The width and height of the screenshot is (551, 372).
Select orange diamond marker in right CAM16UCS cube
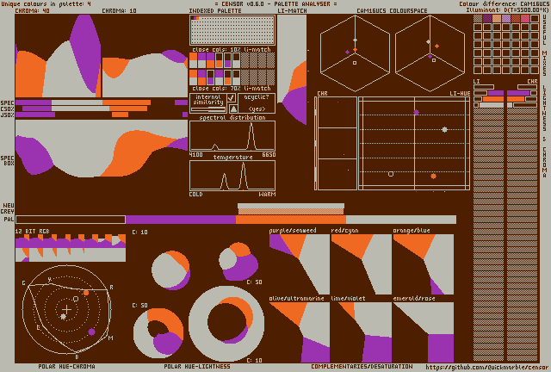tap(436, 46)
